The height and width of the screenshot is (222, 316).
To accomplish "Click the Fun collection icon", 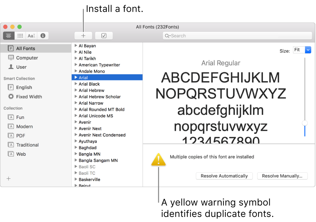I will 11,117.
